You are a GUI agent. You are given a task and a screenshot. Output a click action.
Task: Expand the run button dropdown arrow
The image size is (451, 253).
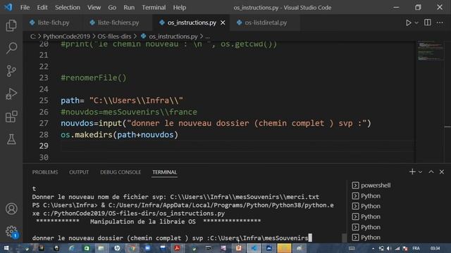(x=416, y=22)
